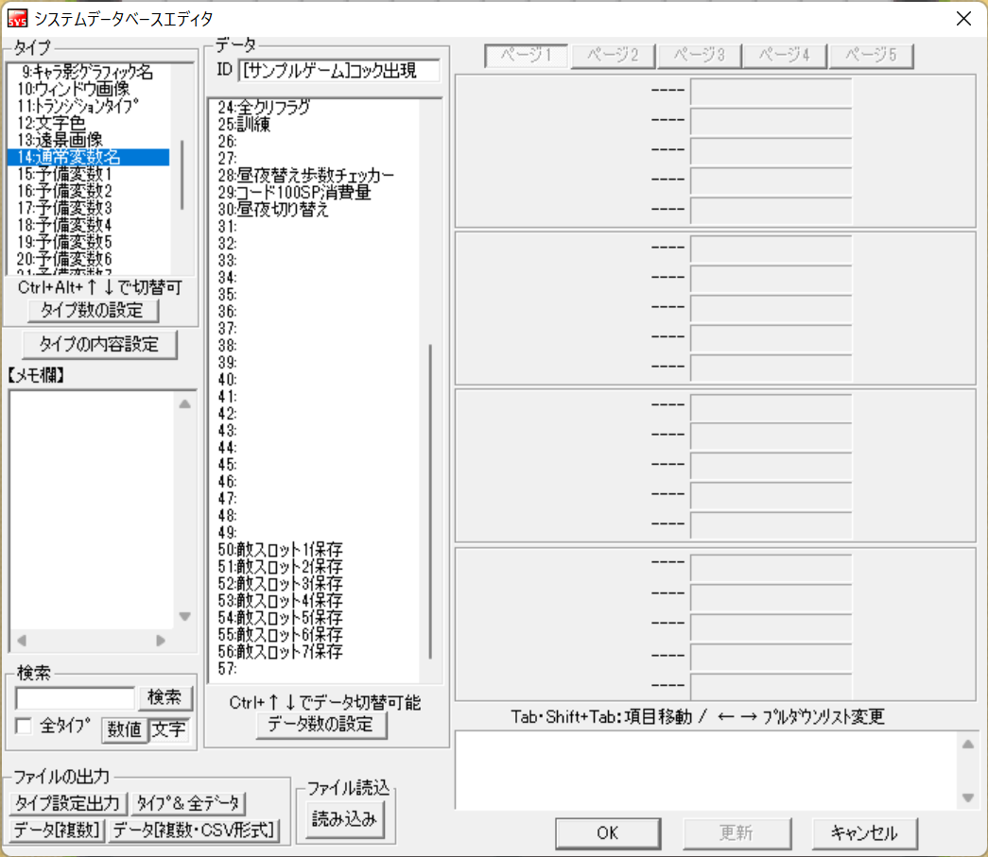Select type 13:遠景画像
988x857 pixels.
pyautogui.click(x=88, y=140)
